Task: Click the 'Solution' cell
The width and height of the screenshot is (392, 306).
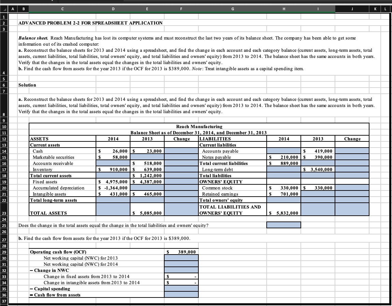Action: [x=27, y=85]
